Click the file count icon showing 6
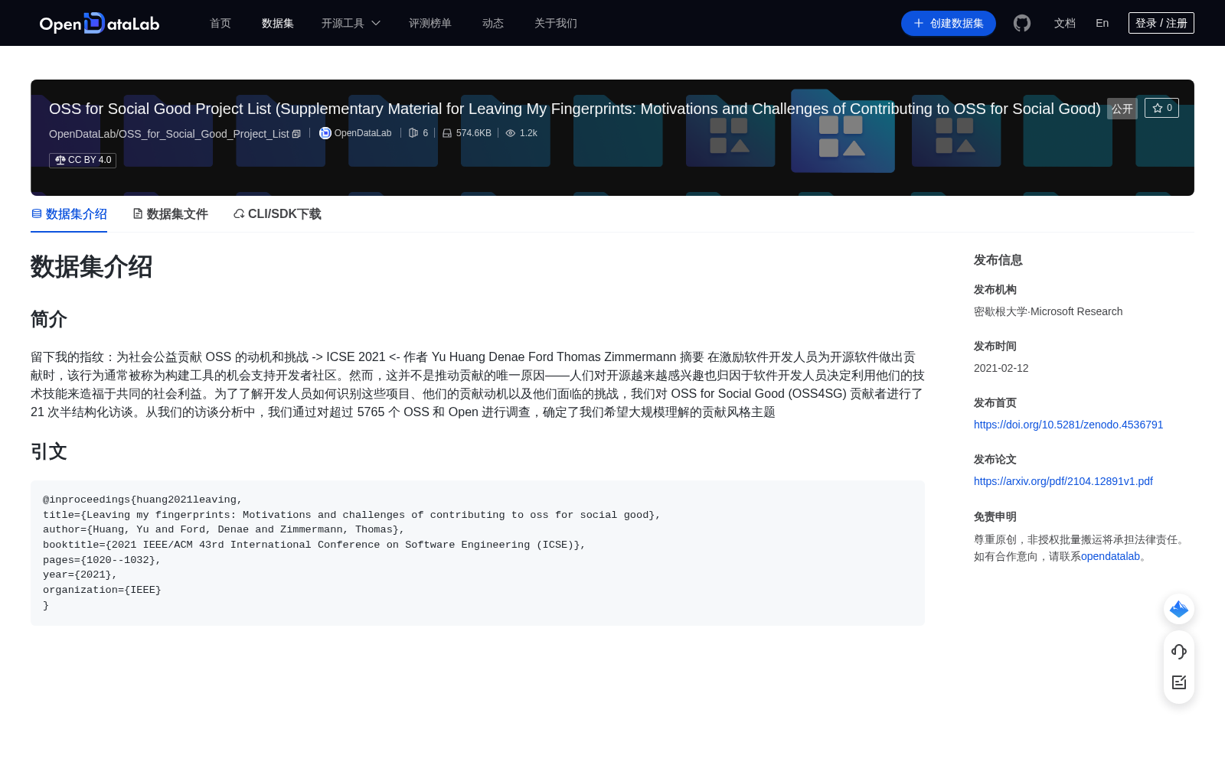 pos(413,133)
